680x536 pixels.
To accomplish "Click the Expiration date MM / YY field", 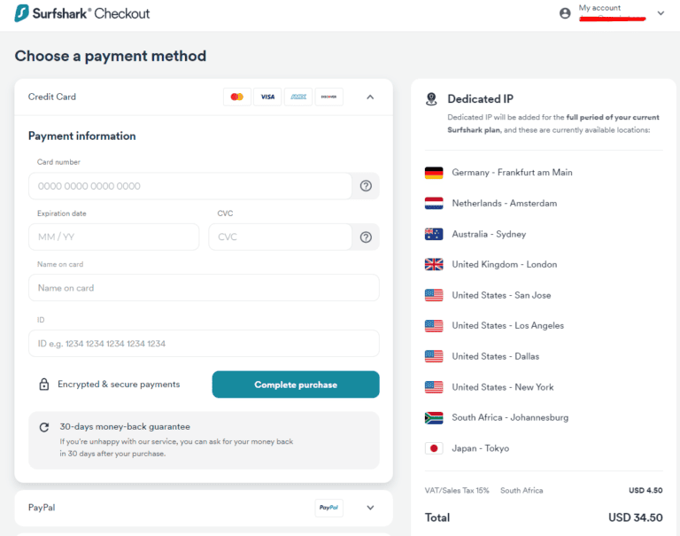I will (113, 237).
